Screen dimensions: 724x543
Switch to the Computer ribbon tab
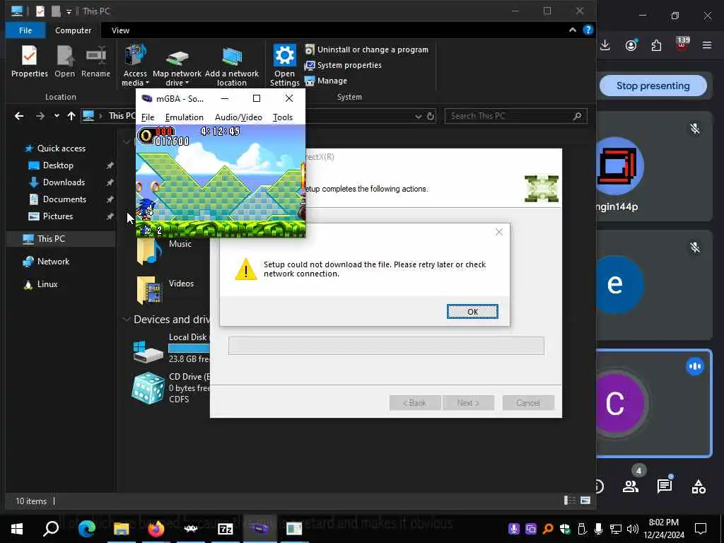[x=73, y=30]
